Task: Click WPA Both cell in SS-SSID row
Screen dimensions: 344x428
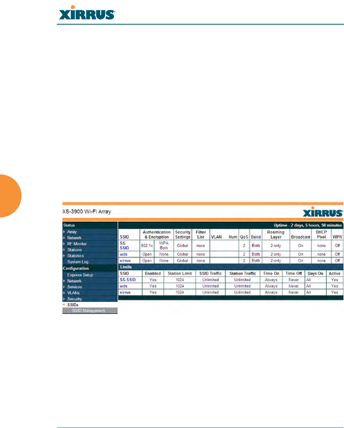Action: coord(164,245)
